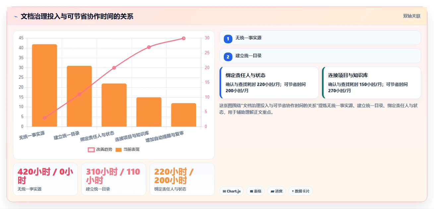Click the text 确认与查找耗时 220小时/月
This screenshot has width=434, height=209.
pyautogui.click(x=253, y=84)
